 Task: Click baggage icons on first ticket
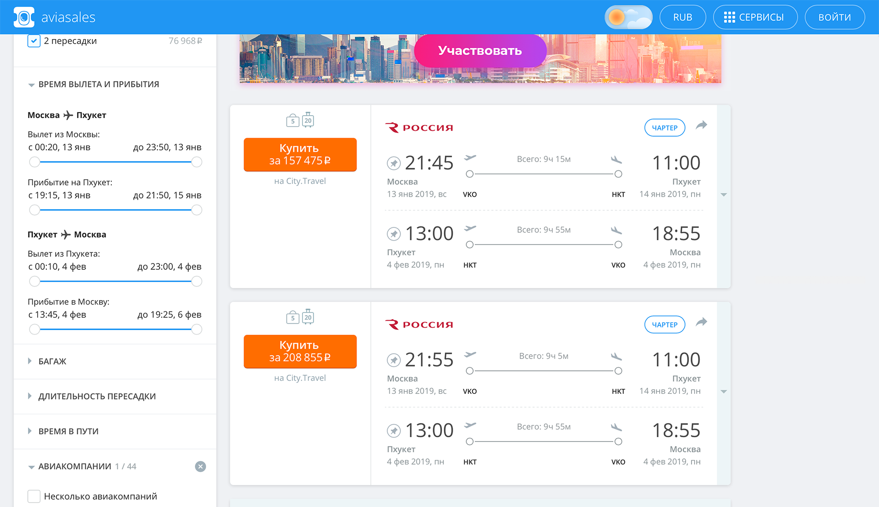point(300,120)
